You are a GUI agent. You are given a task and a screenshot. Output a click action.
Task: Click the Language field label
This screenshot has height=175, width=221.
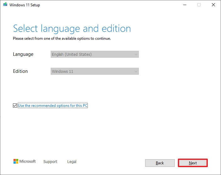[x=23, y=54]
